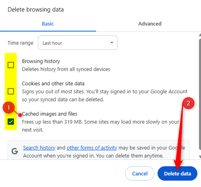Select the Basic tab
Viewport: 201px width, 187px height.
click(48, 24)
